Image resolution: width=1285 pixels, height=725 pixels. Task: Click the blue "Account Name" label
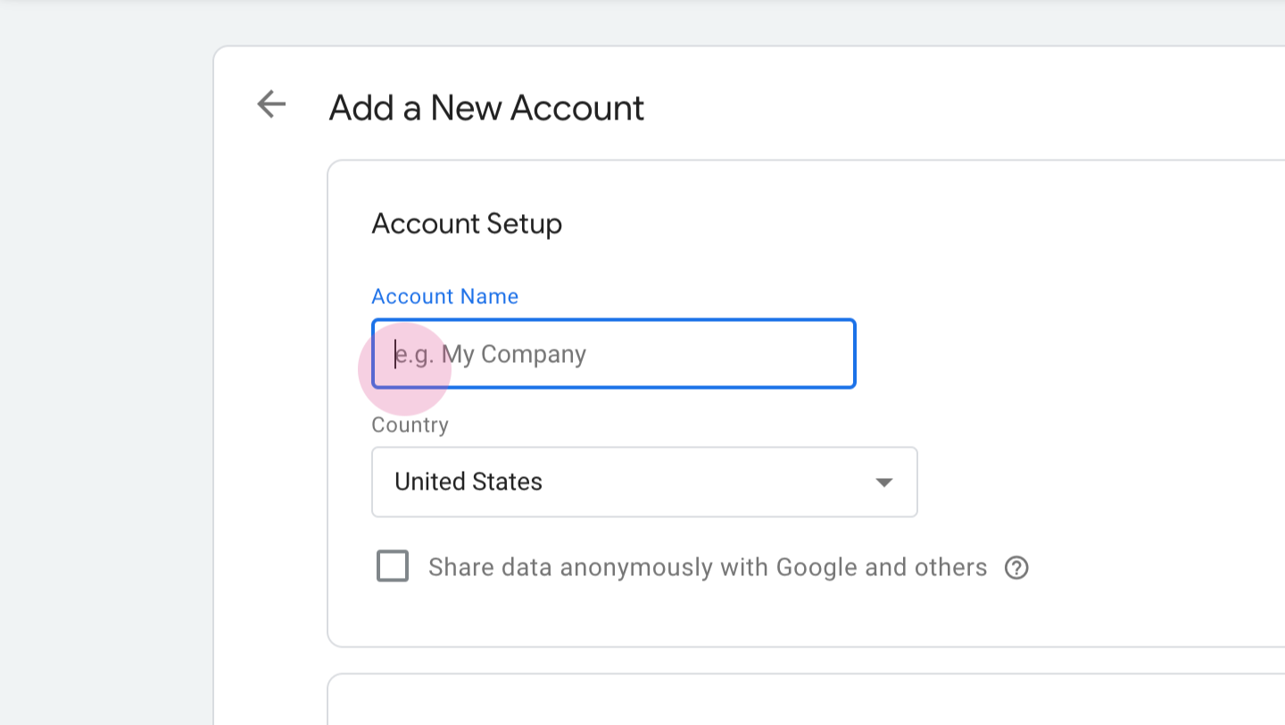tap(444, 296)
